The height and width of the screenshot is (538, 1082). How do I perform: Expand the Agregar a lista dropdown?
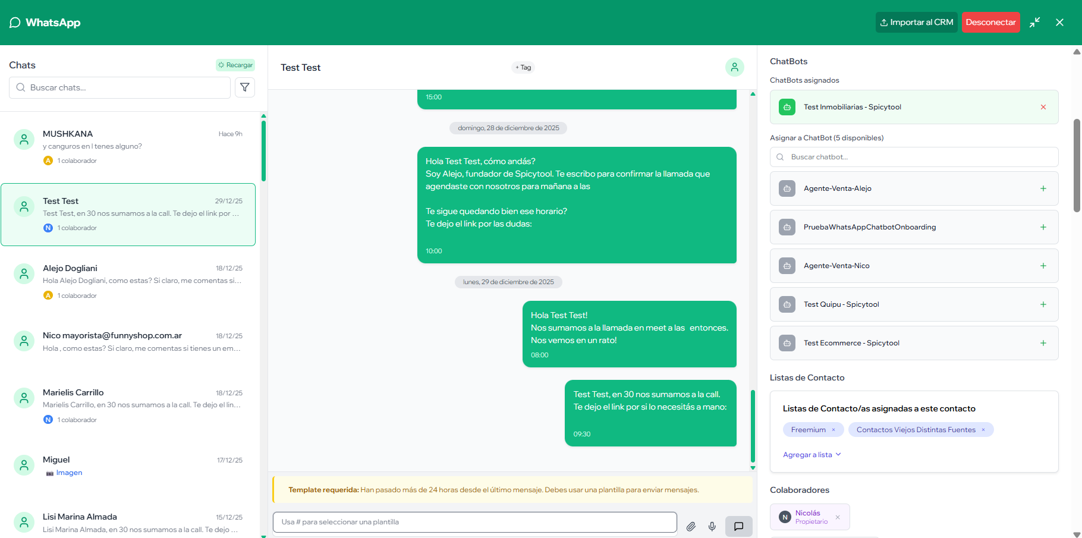tap(811, 455)
